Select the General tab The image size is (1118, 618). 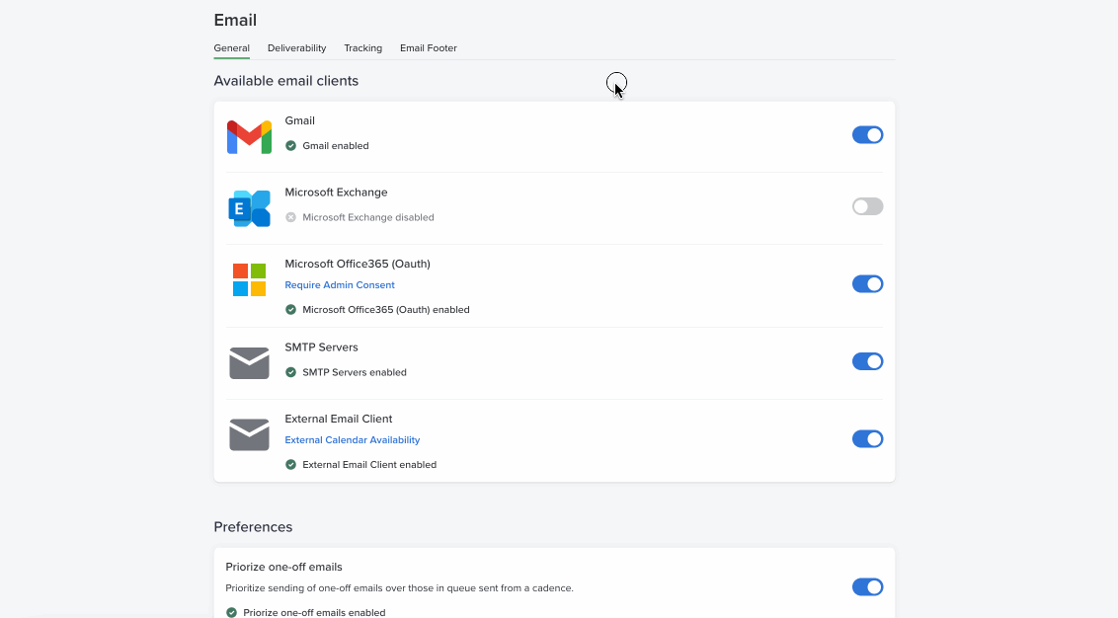[x=232, y=47]
